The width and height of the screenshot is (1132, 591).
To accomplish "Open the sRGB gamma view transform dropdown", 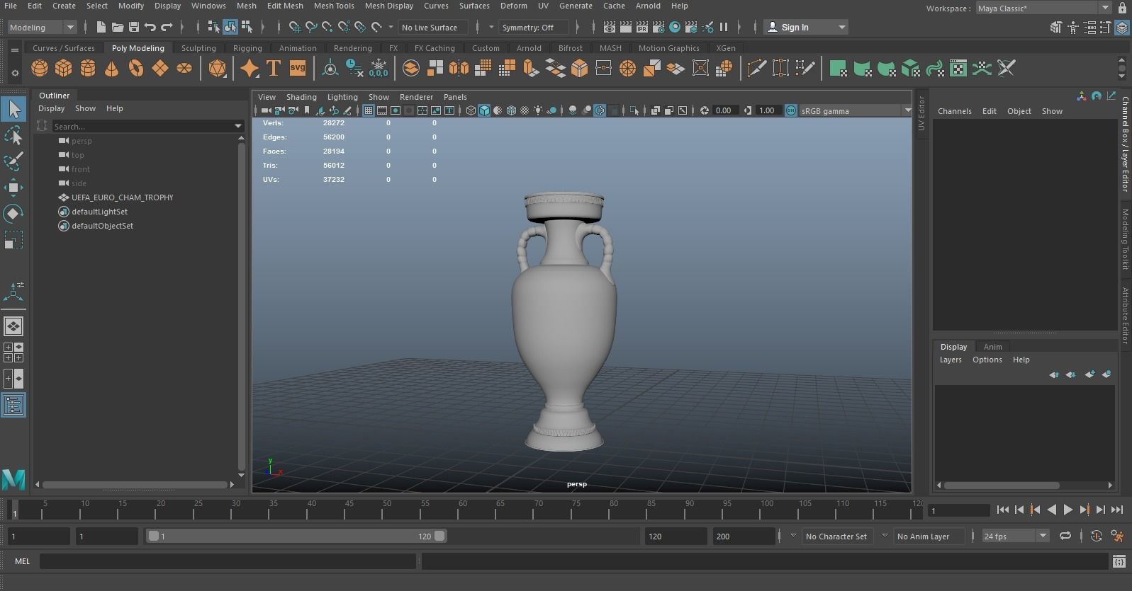I will [856, 110].
